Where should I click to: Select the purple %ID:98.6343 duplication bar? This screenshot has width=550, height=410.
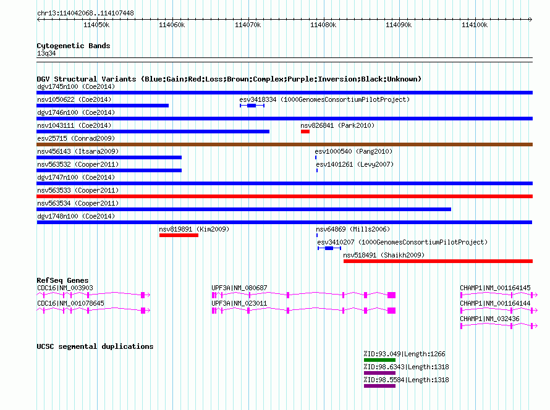click(379, 373)
